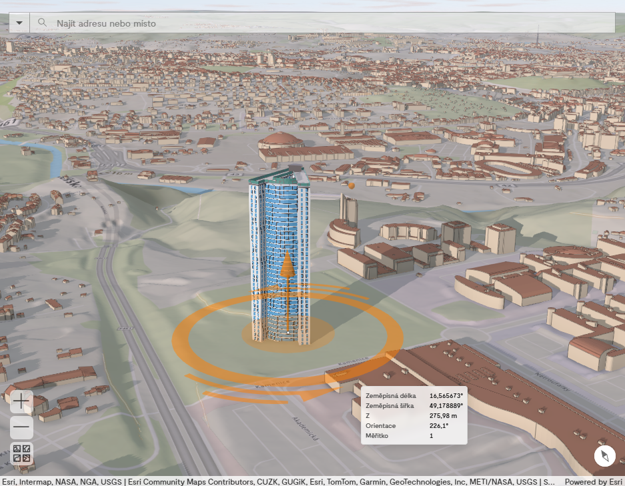The width and height of the screenshot is (625, 486).
Task: Grab the orange vertical arrow handle
Action: [287, 267]
